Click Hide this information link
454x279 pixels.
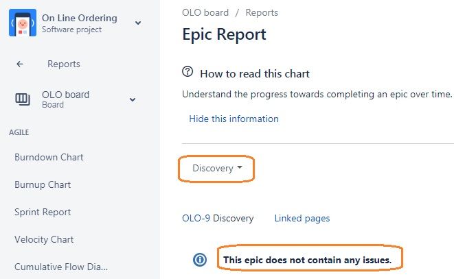pos(234,119)
